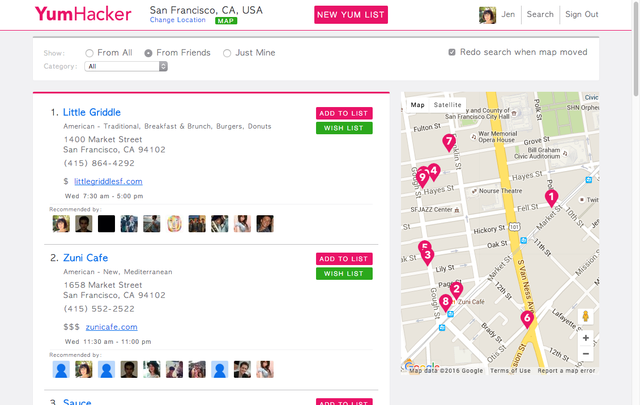640x405 pixels.
Task: Add Little Griddle to wish list
Action: coord(344,128)
